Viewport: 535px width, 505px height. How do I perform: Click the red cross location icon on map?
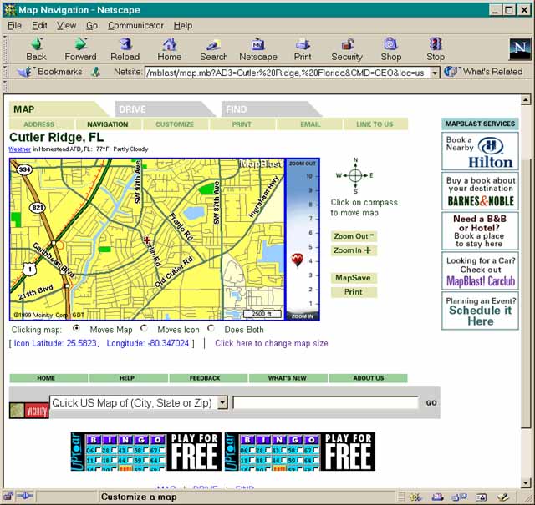(x=147, y=240)
